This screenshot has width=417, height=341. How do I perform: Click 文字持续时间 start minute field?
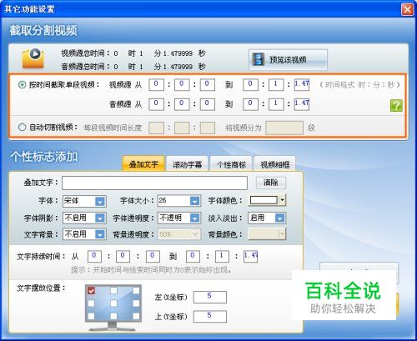(123, 257)
